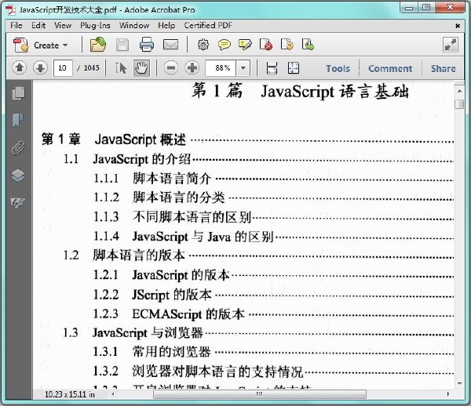Image resolution: width=471 pixels, height=406 pixels.
Task: Click the zoom percentage field 88%
Action: click(x=221, y=68)
